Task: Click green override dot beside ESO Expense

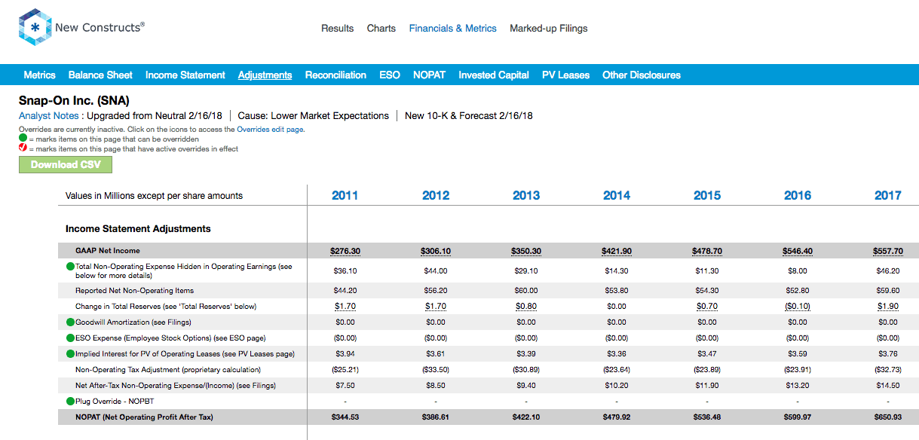Action: [70, 338]
